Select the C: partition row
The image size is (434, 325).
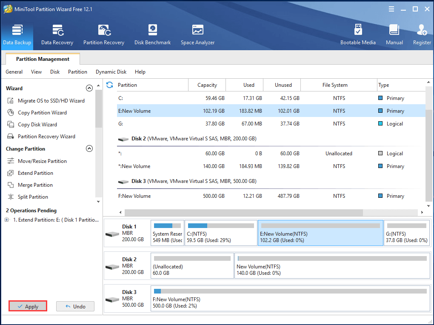(x=271, y=98)
